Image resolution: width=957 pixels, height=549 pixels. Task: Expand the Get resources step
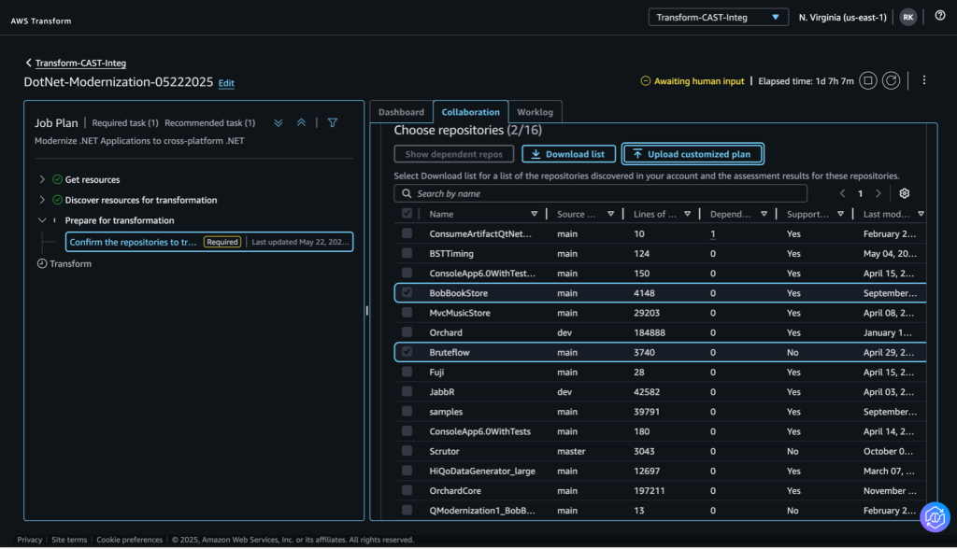42,179
